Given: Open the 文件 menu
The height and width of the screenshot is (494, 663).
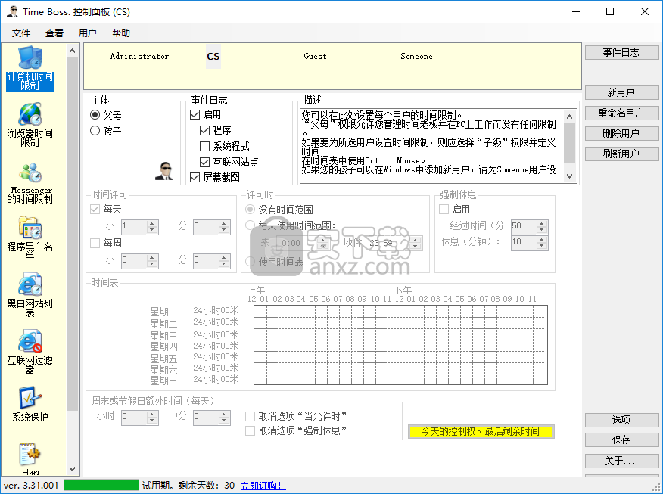Looking at the screenshot, I should pos(21,33).
